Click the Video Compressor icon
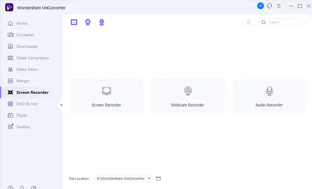 (11, 58)
